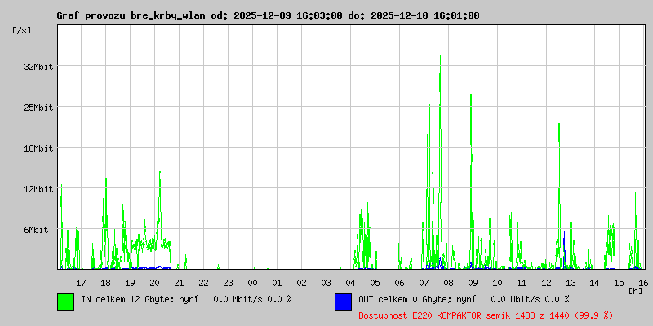653x326 pixels.
Task: Click hour label 16 on time axis
Action: click(643, 283)
